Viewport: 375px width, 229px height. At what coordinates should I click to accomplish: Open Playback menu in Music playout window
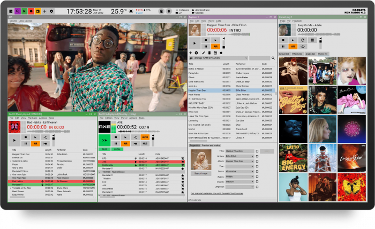[x=32, y=118]
